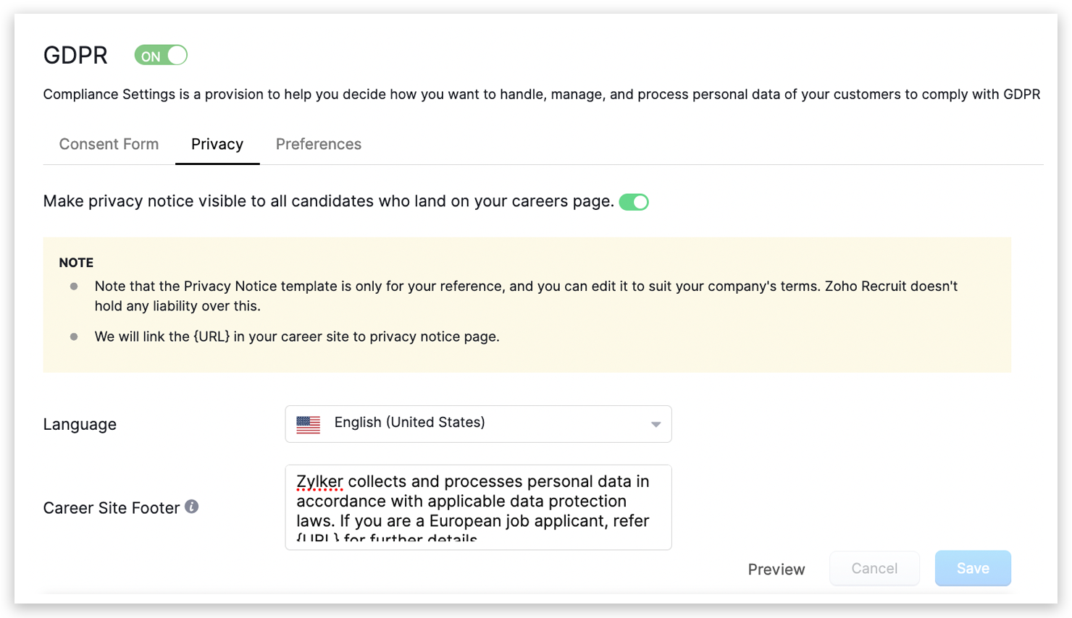The width and height of the screenshot is (1072, 618).
Task: Click the Career Site Footer label
Action: [x=112, y=508]
